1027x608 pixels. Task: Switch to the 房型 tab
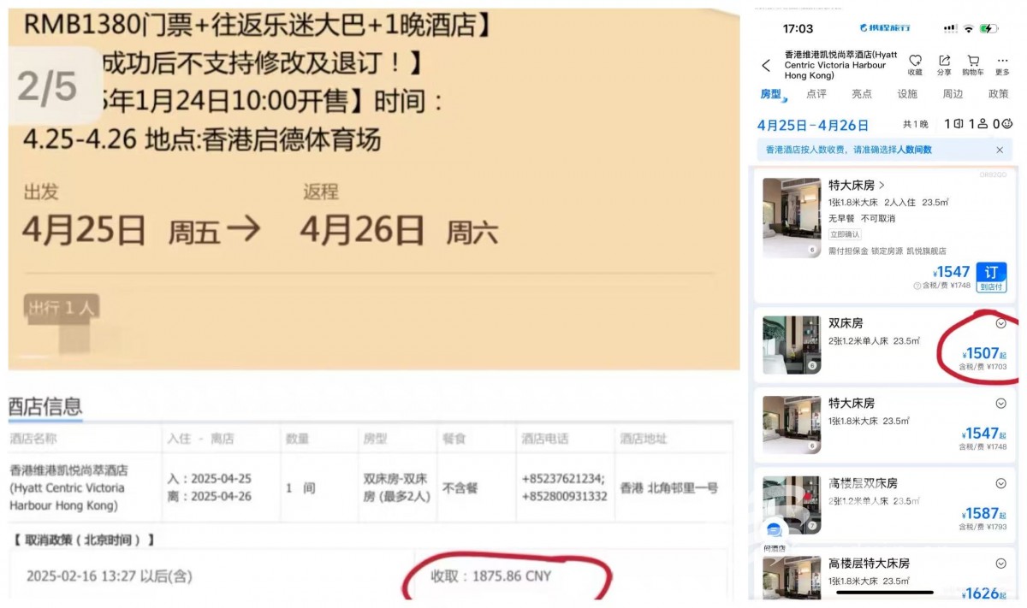[770, 94]
